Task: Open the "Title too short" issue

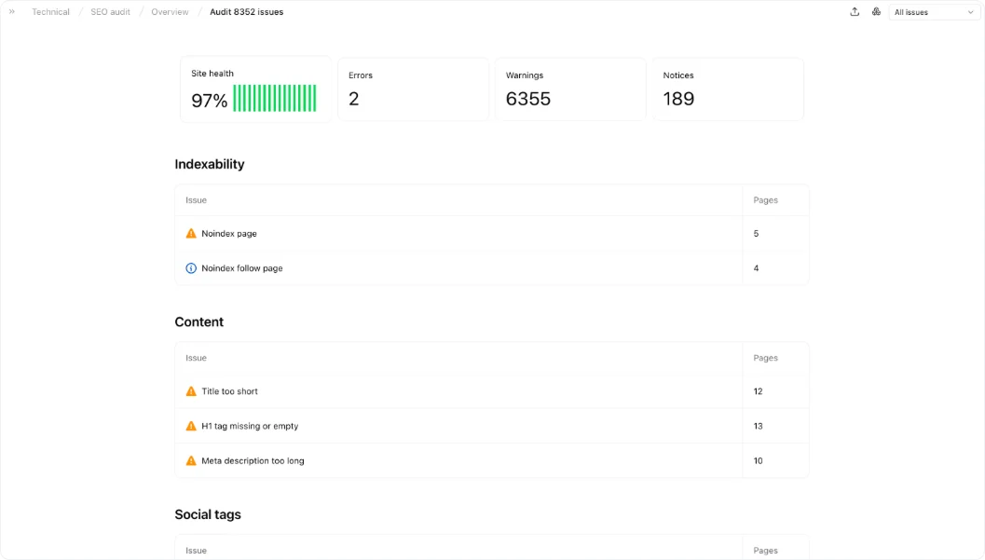Action: tap(226, 391)
